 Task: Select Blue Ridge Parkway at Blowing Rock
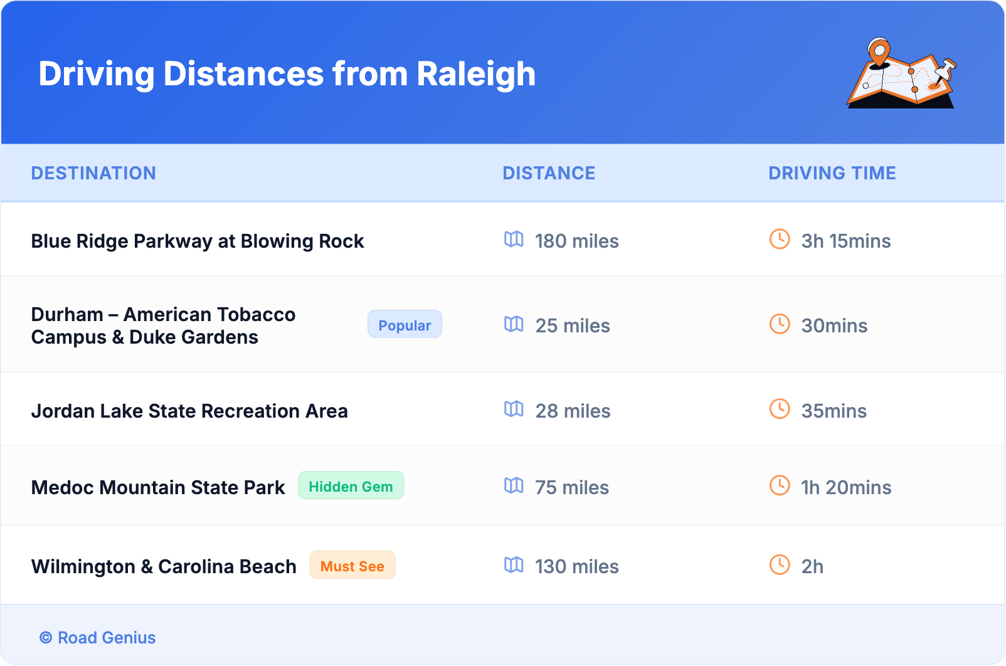coord(198,241)
